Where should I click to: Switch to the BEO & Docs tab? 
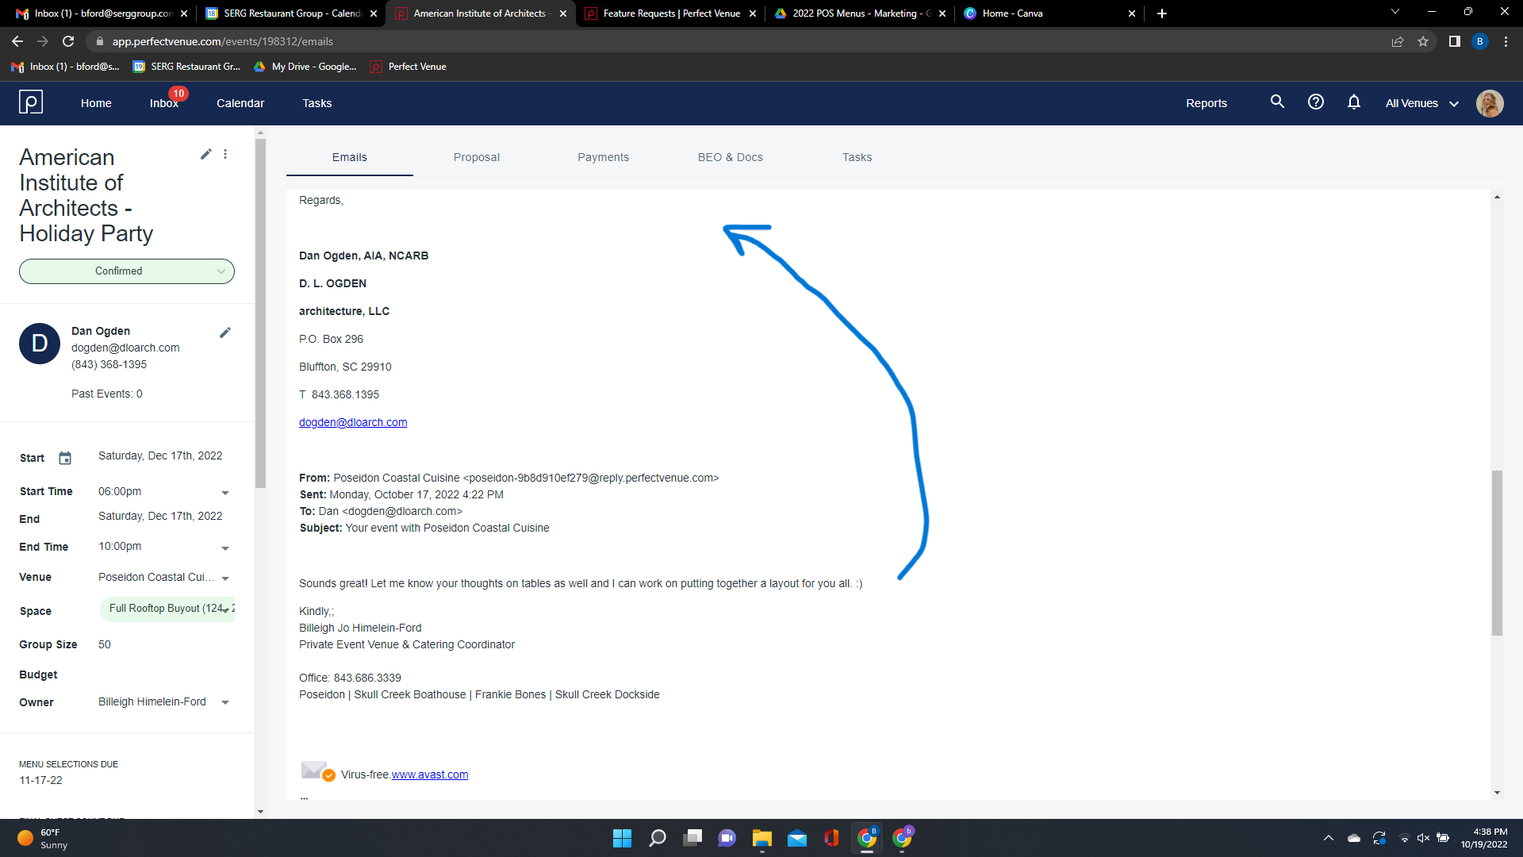tap(730, 157)
